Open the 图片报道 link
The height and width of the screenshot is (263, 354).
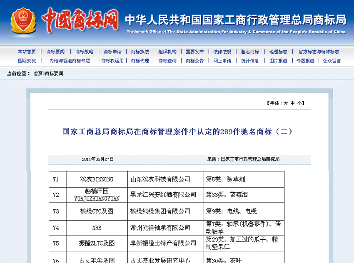[x=278, y=61]
